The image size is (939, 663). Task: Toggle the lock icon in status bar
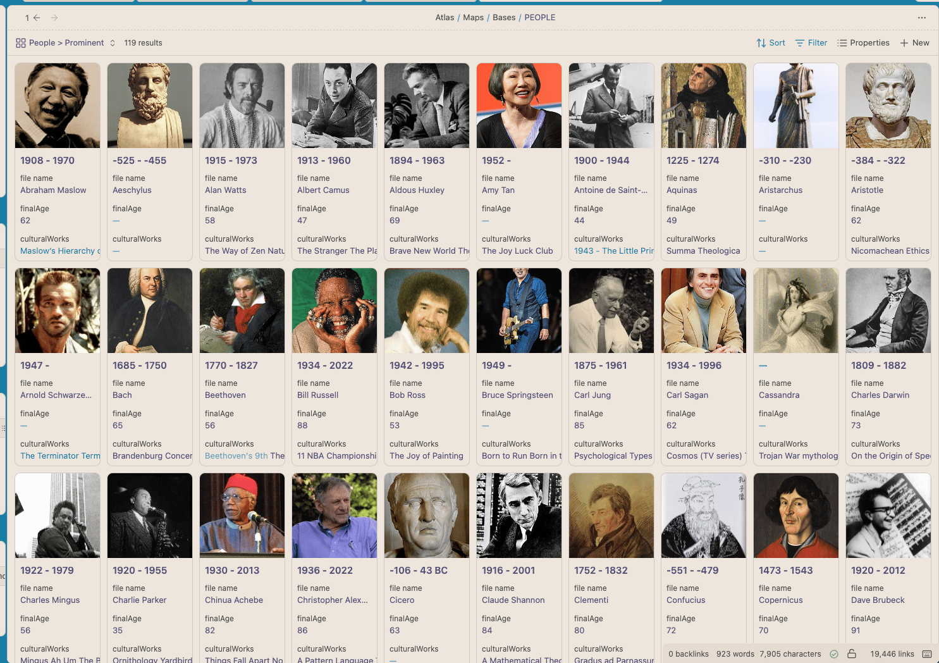tap(852, 654)
